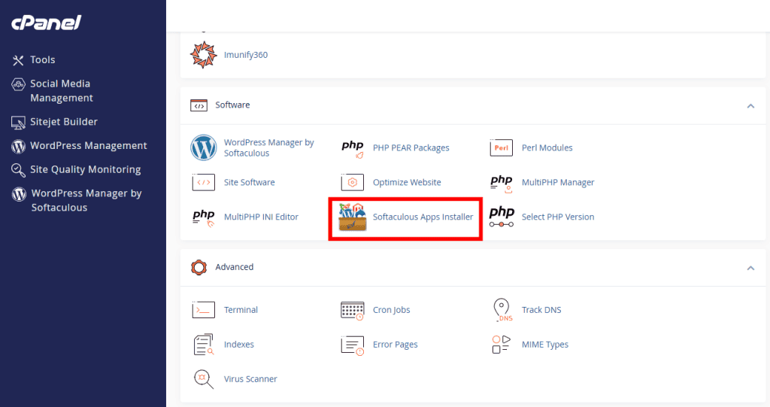Image resolution: width=770 pixels, height=407 pixels.
Task: Open the Imunify360 link
Action: [x=246, y=55]
